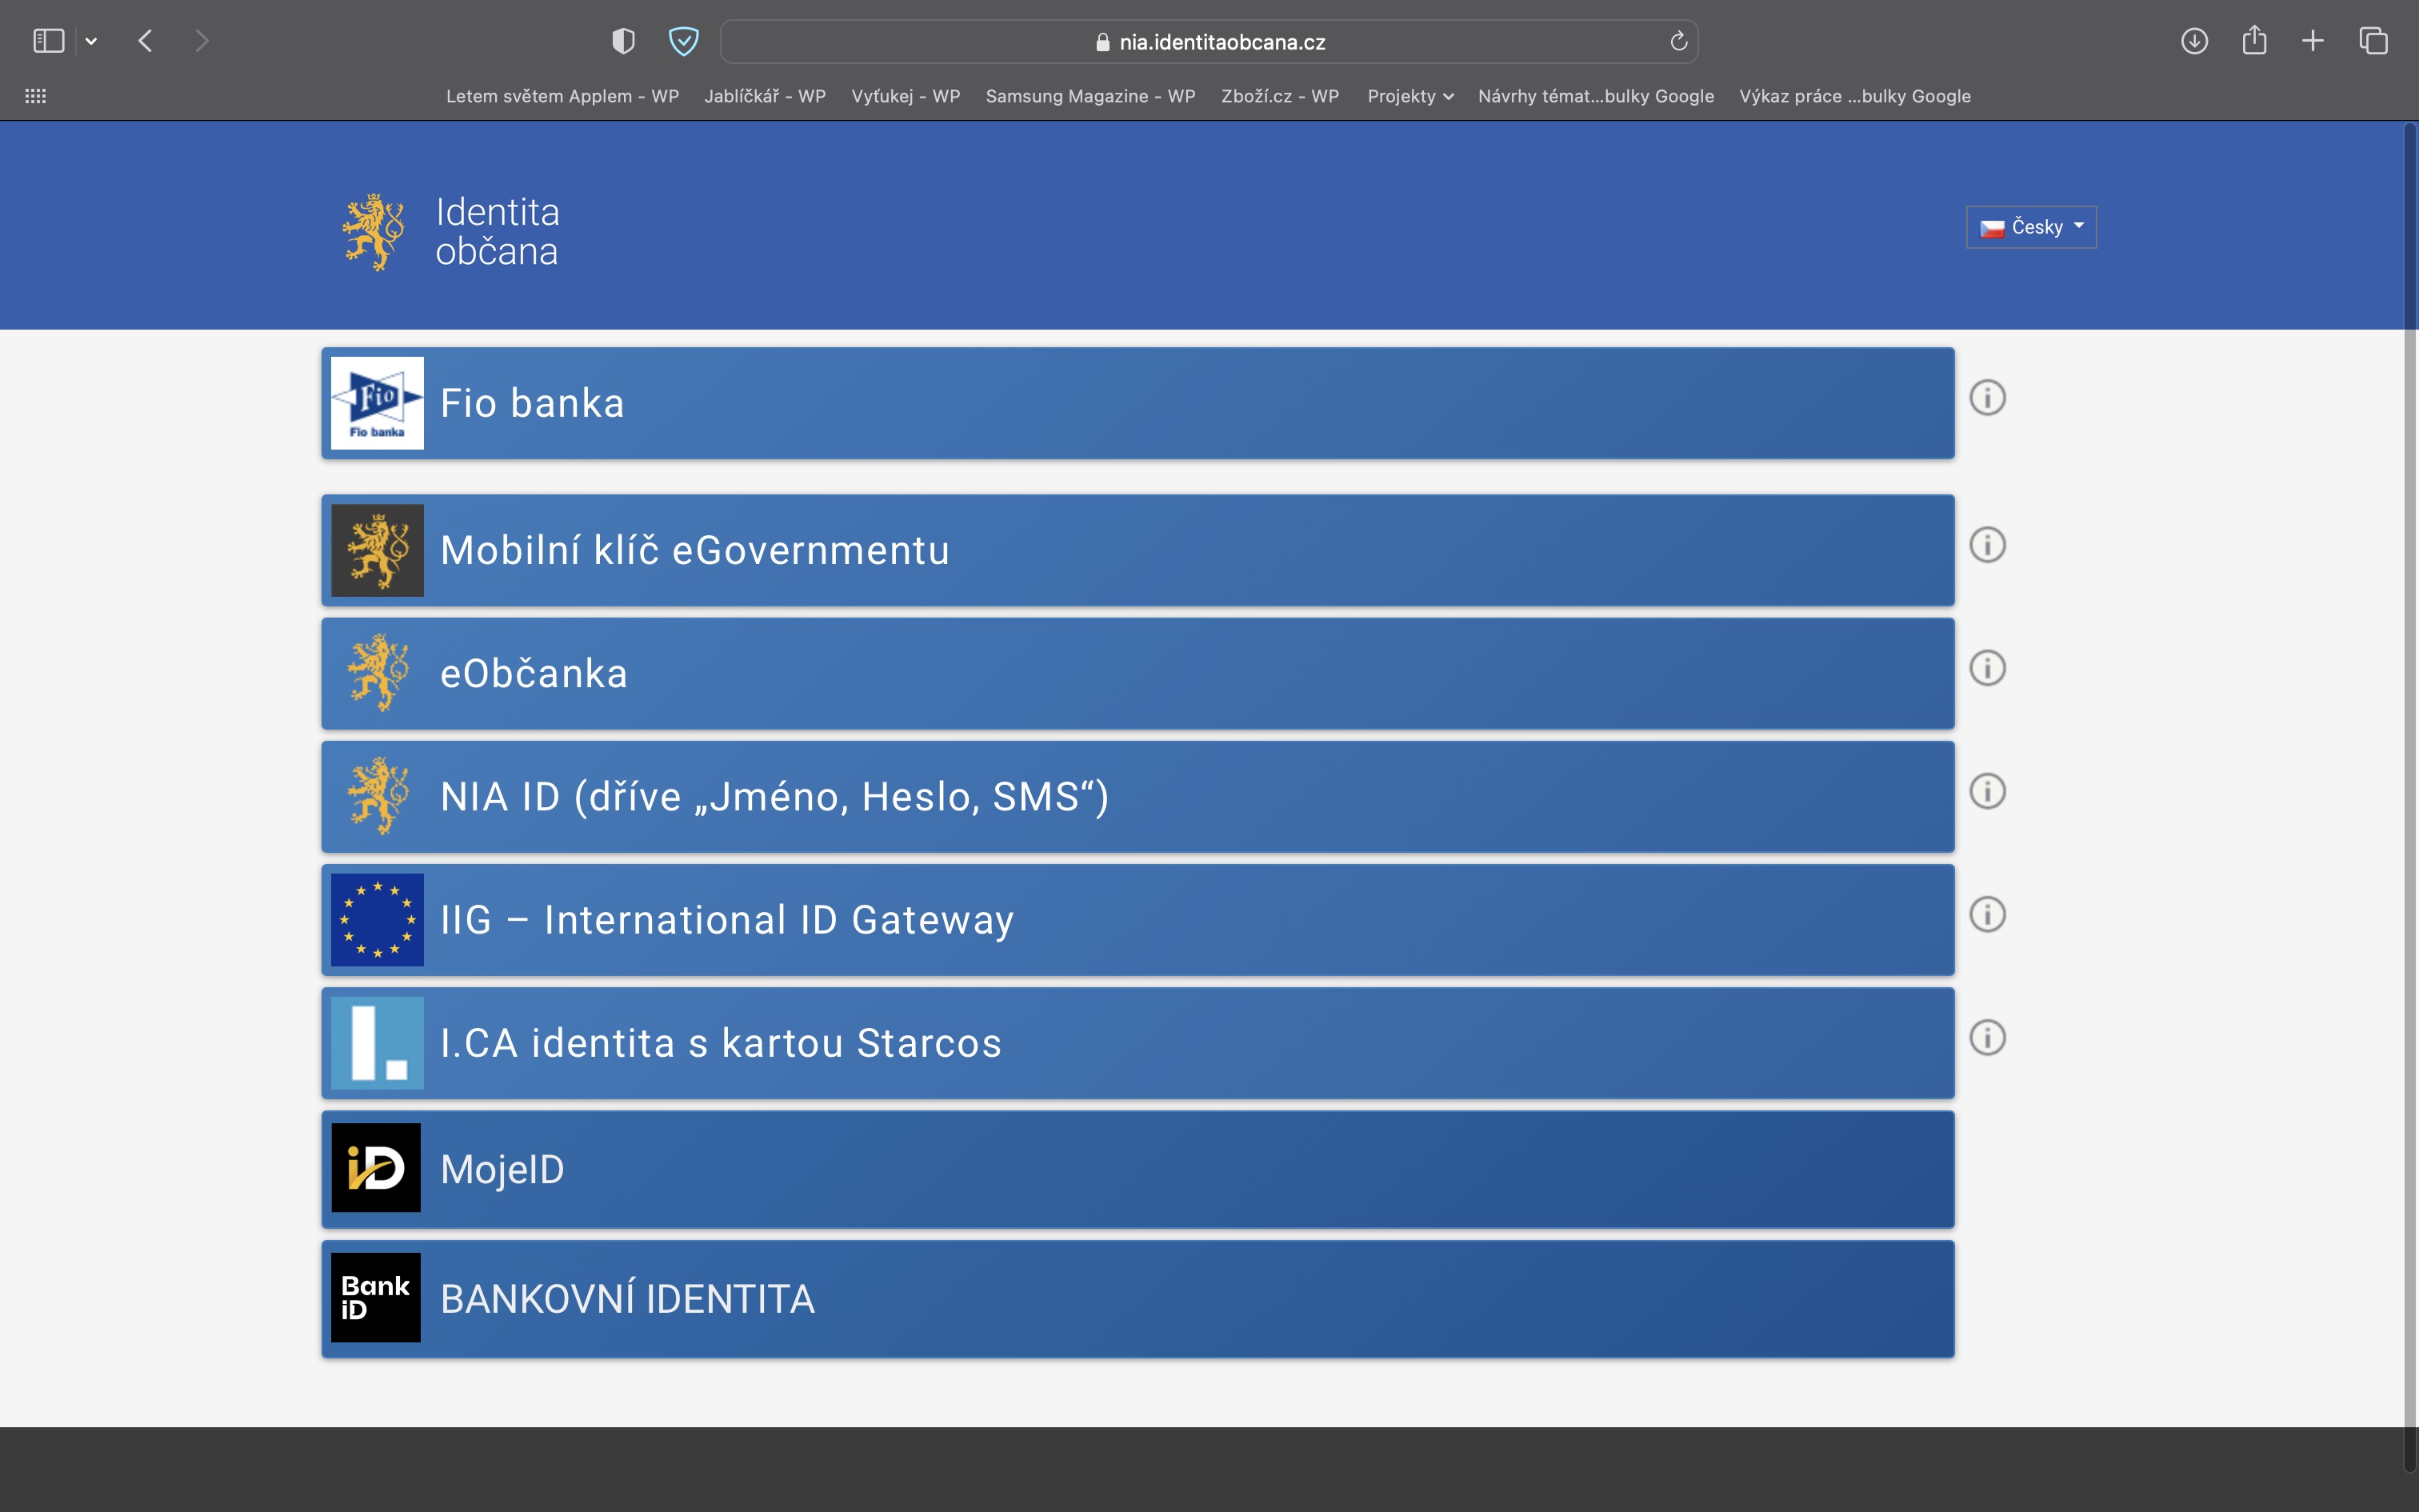This screenshot has width=2419, height=1512.
Task: Show info icon beside eObčanka
Action: coord(1987,668)
